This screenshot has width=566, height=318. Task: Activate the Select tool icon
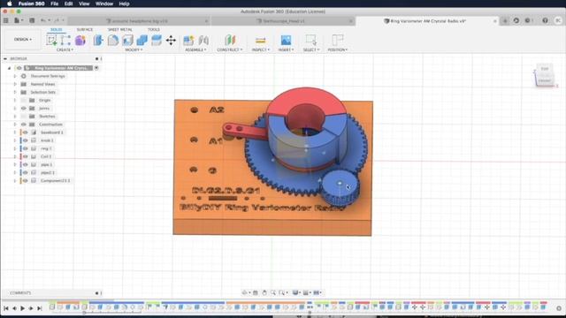tap(310, 40)
